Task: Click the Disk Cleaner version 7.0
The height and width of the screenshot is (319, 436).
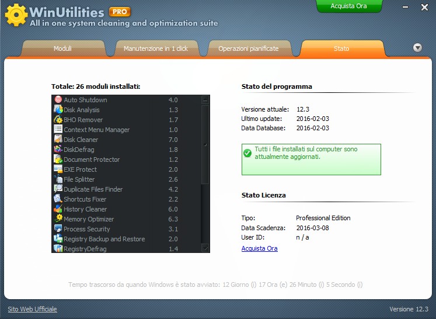Action: click(173, 140)
